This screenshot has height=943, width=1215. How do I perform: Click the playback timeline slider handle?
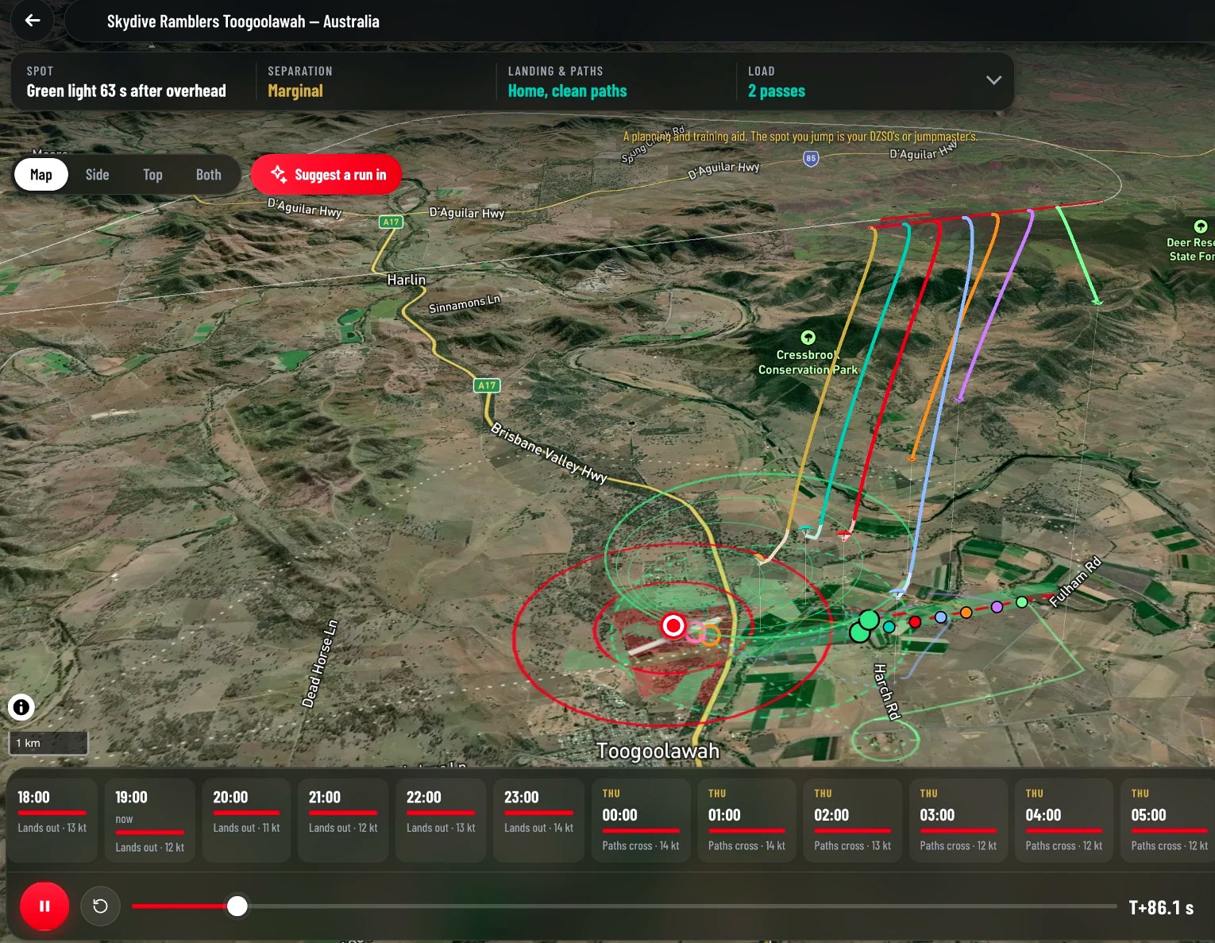[x=237, y=906]
